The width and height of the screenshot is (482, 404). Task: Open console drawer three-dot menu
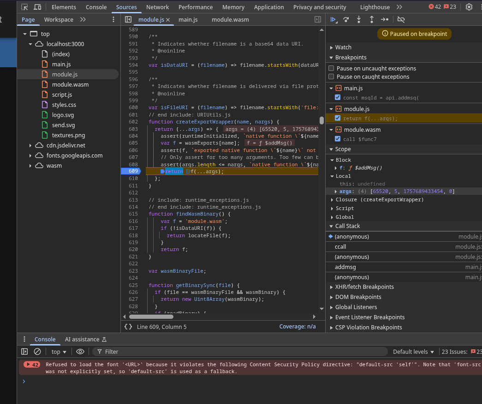tap(24, 339)
